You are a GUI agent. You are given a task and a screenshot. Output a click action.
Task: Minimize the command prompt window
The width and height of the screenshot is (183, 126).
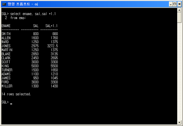click(171, 4)
